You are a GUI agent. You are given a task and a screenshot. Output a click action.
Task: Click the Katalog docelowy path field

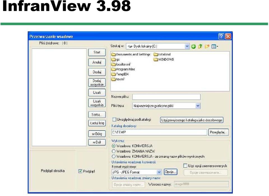tap(159, 132)
